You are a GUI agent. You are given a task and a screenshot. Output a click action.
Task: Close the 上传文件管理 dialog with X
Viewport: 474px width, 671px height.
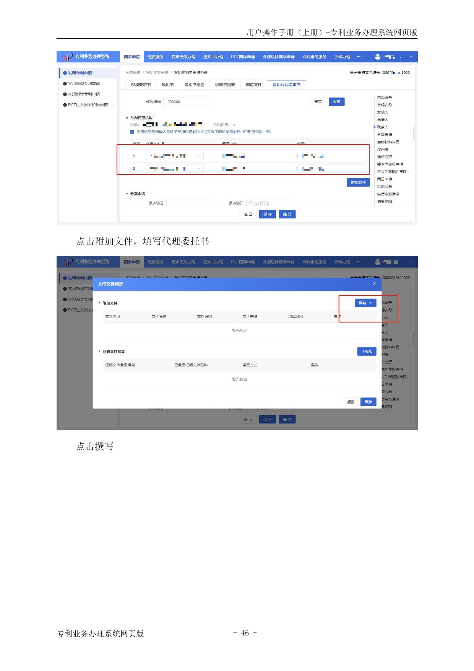tap(374, 284)
